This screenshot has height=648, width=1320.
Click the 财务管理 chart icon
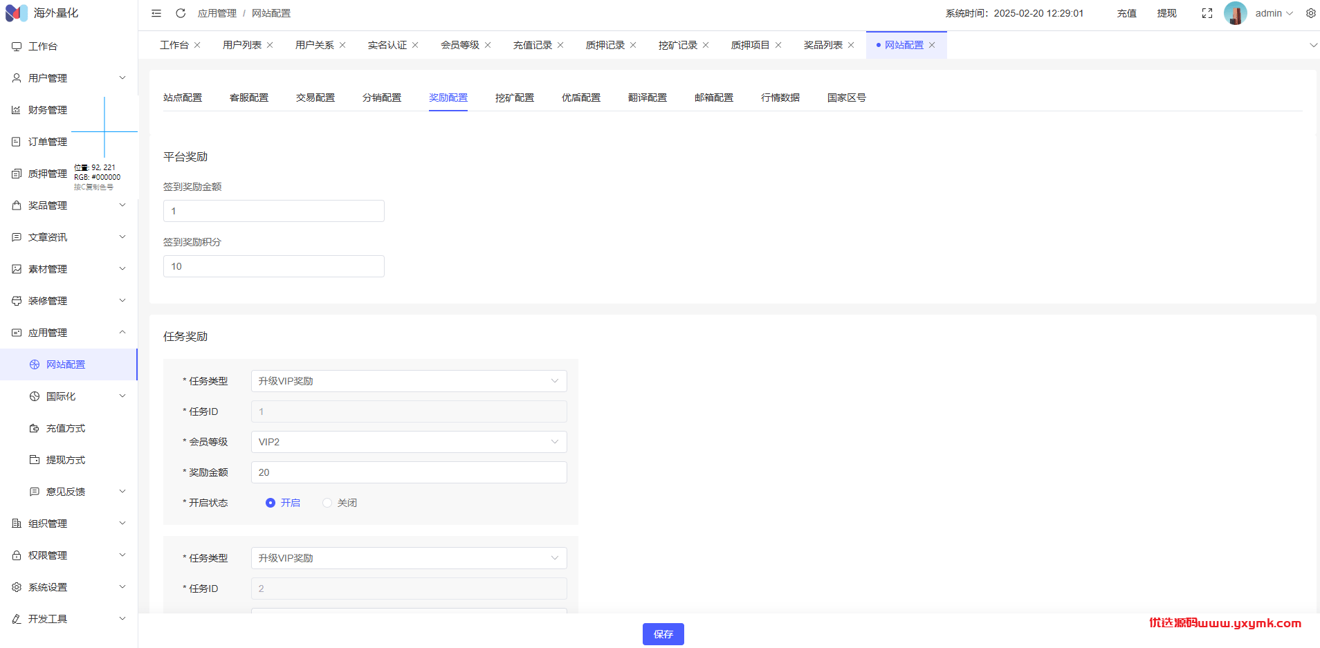point(17,110)
